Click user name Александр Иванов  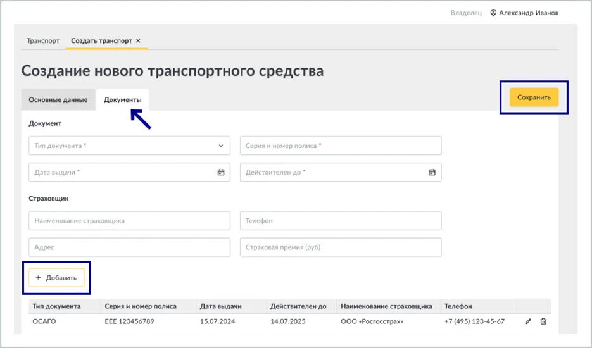pos(529,13)
